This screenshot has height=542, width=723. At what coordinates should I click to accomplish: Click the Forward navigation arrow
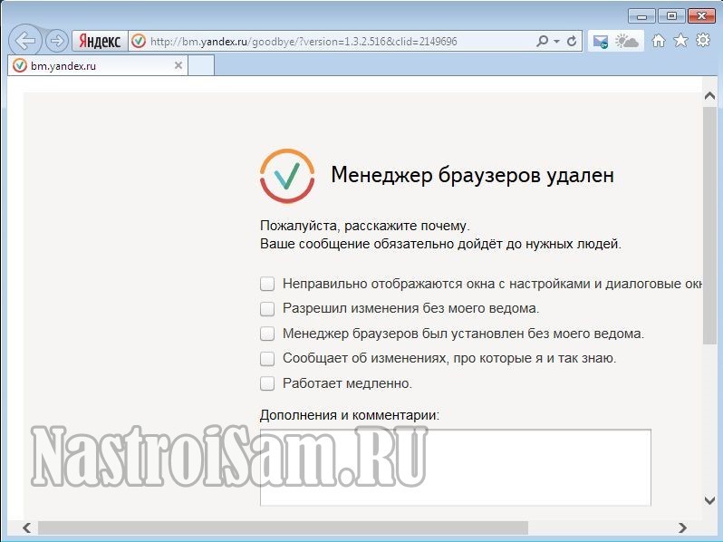tap(57, 41)
